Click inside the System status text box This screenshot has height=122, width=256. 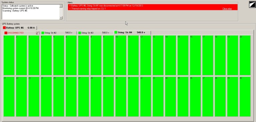point(31,12)
